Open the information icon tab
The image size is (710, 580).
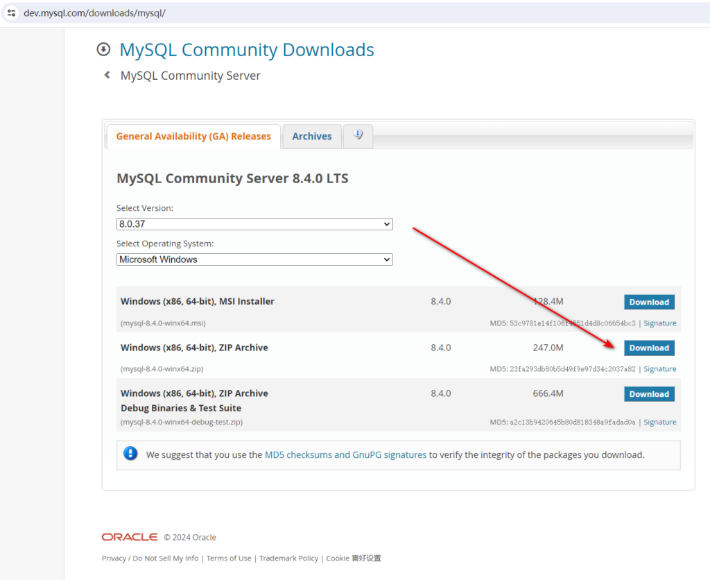pyautogui.click(x=358, y=135)
